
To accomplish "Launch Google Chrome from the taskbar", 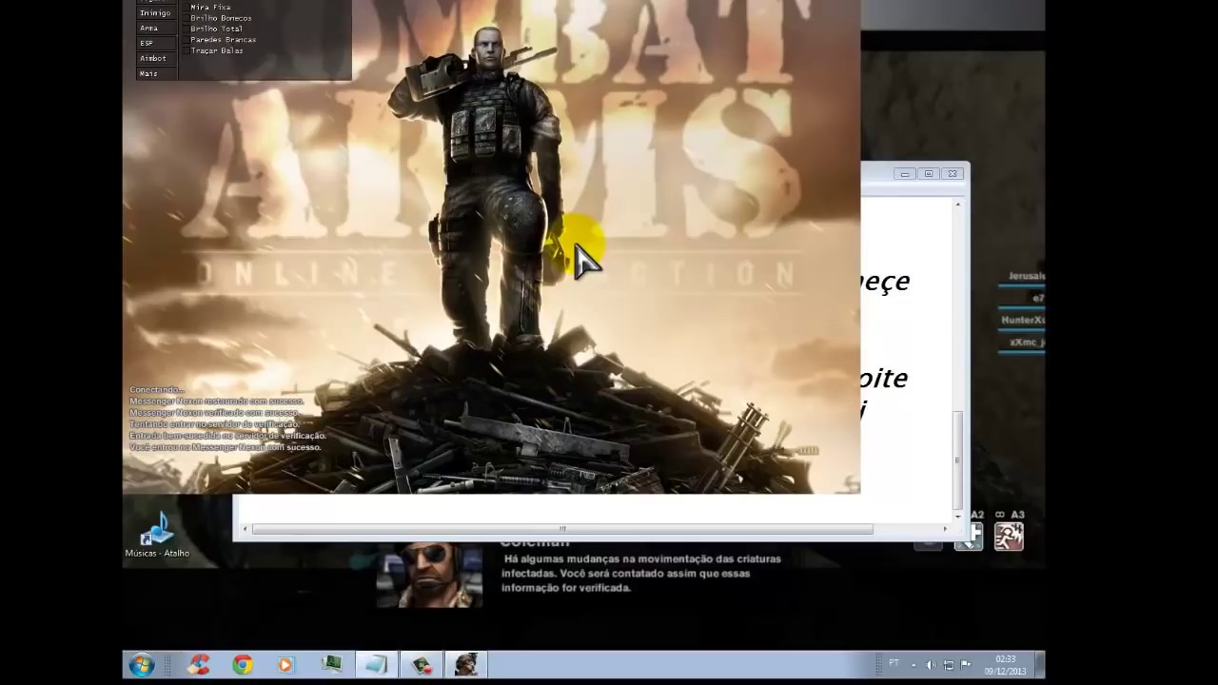I will click(x=243, y=664).
